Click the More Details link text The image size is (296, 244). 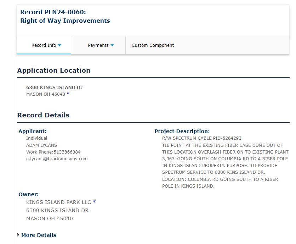click(39, 235)
